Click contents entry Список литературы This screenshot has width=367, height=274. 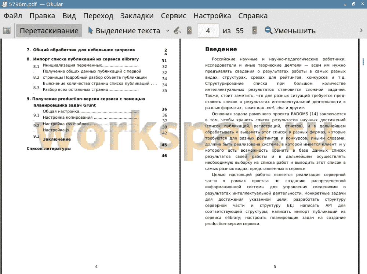[48, 149]
